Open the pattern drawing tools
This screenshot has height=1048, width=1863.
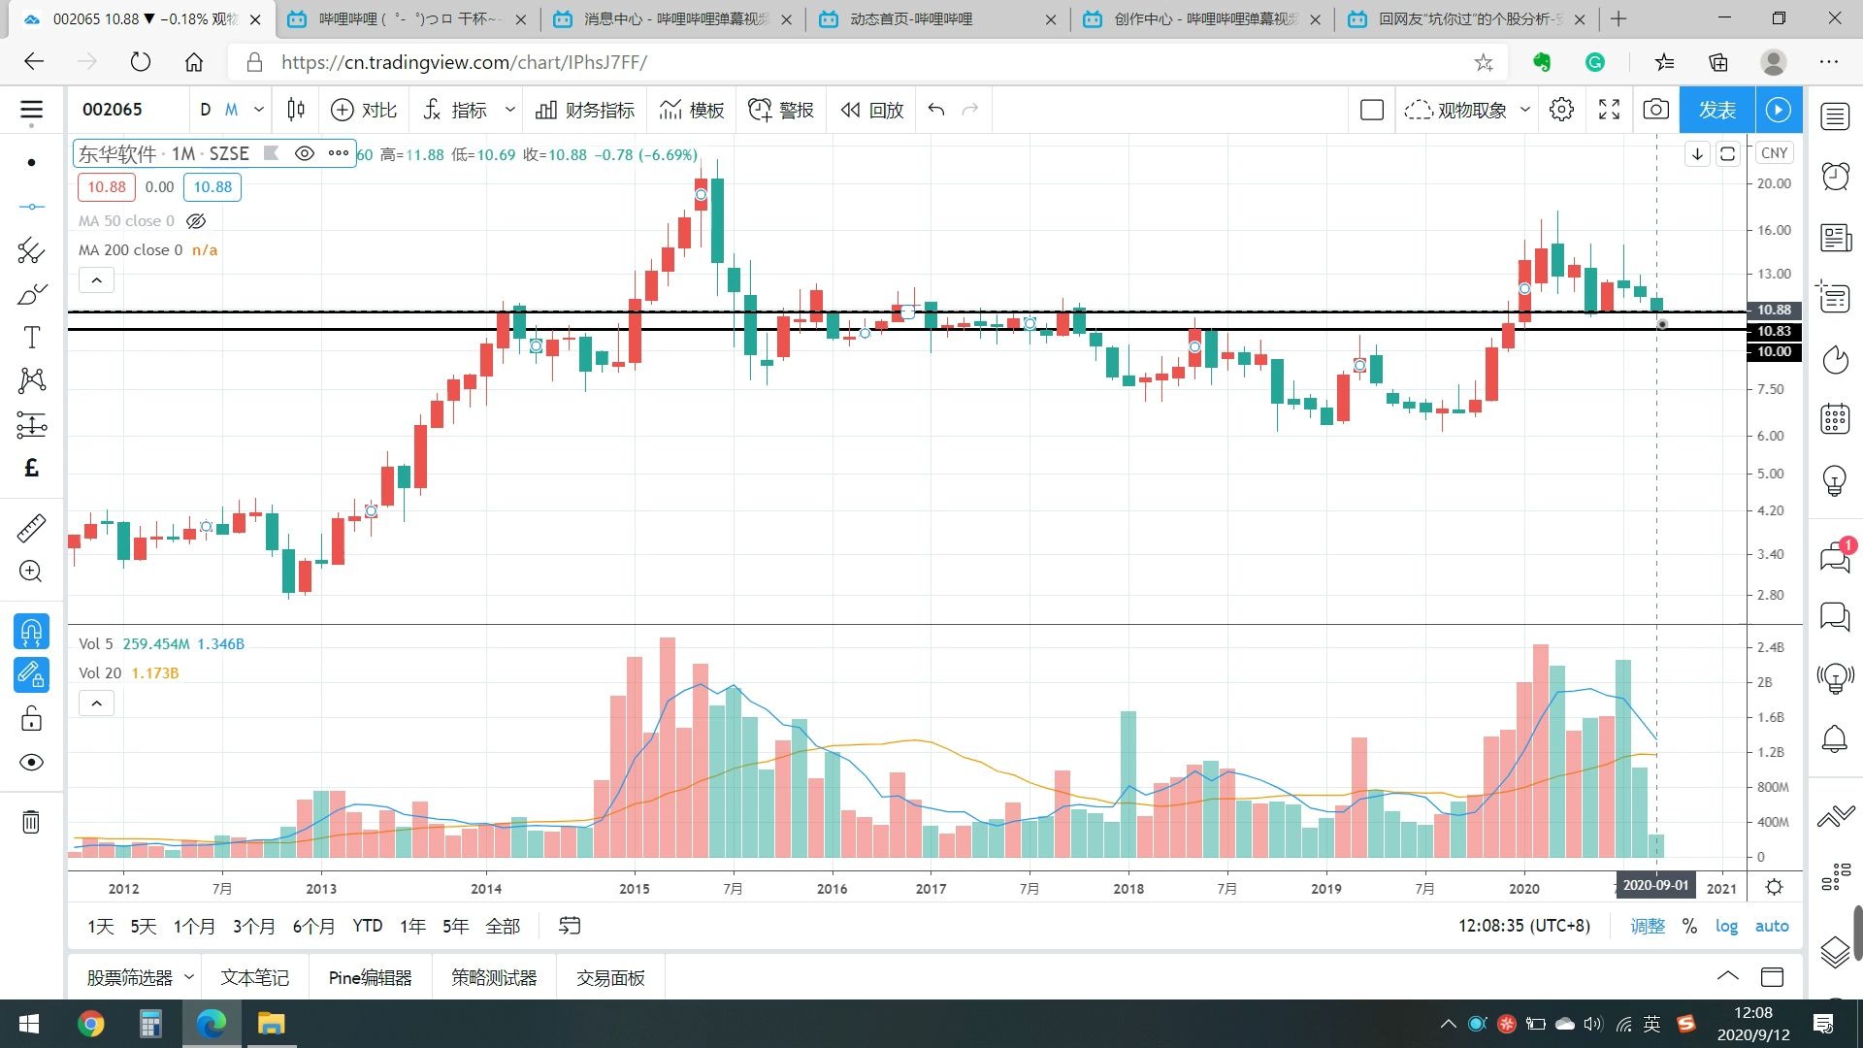coord(31,380)
